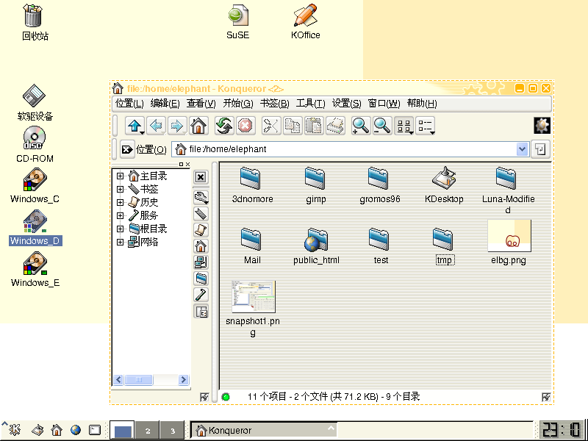588x441 pixels.
Task: Copy selection toolbar icon
Action: coord(293,126)
